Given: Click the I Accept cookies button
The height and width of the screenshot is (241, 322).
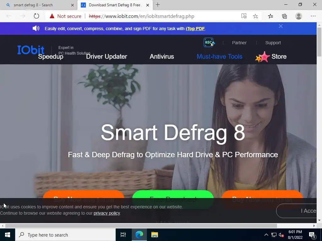Looking at the screenshot, I should (x=297, y=211).
